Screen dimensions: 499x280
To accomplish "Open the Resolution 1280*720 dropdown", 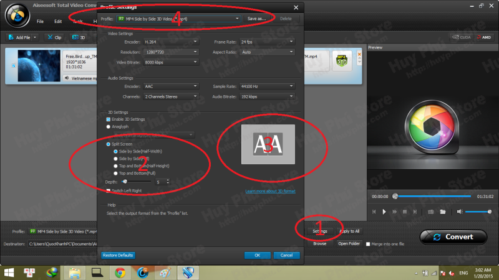I will coord(171,52).
